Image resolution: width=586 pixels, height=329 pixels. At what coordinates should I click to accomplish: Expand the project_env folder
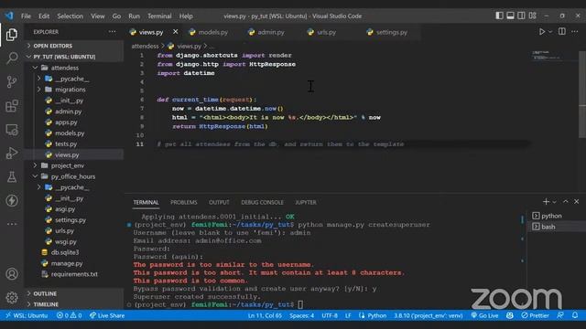74,165
